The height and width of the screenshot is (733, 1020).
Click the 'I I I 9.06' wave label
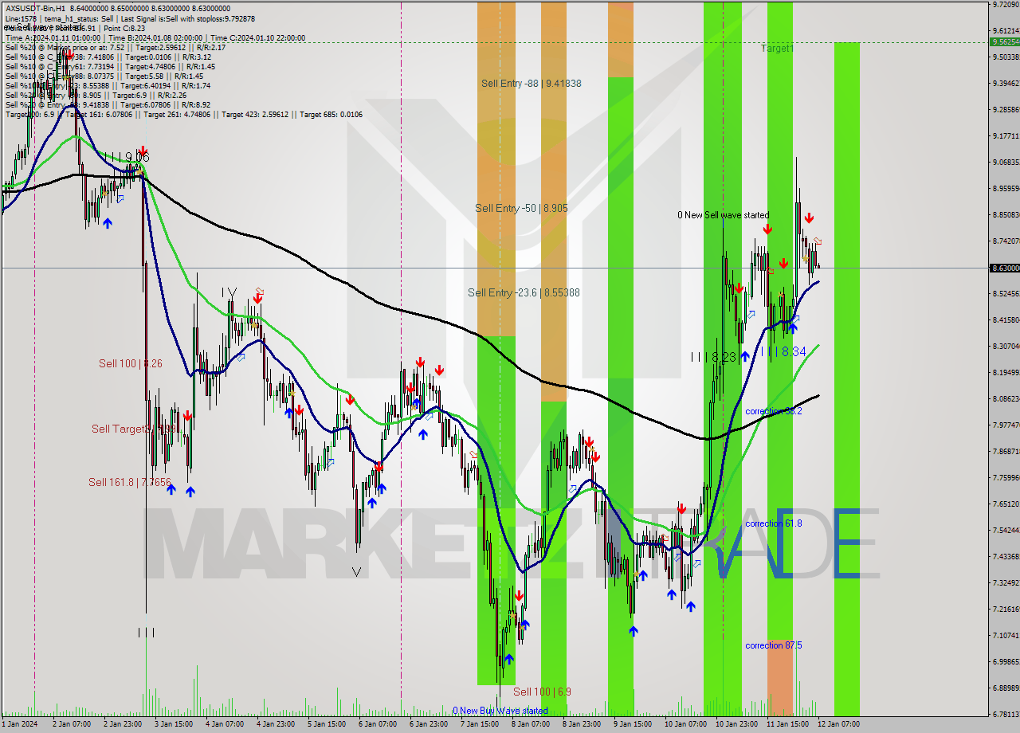coord(126,158)
